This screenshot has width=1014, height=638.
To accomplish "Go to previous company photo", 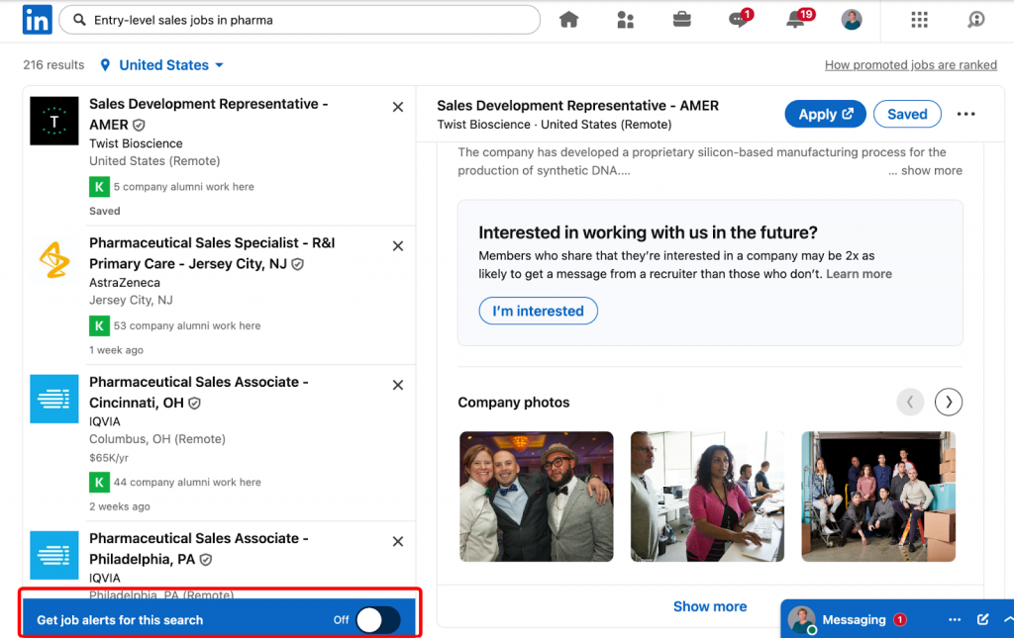I will point(910,403).
